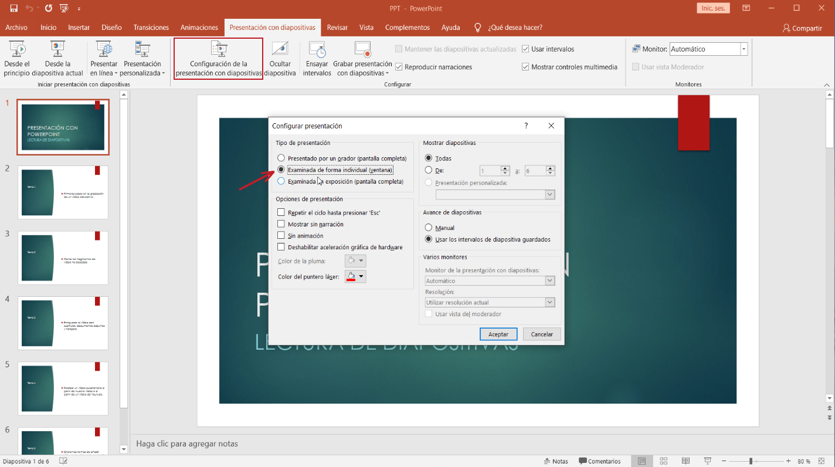Select Manual slide advance option
This screenshot has width=835, height=467.
429,228
